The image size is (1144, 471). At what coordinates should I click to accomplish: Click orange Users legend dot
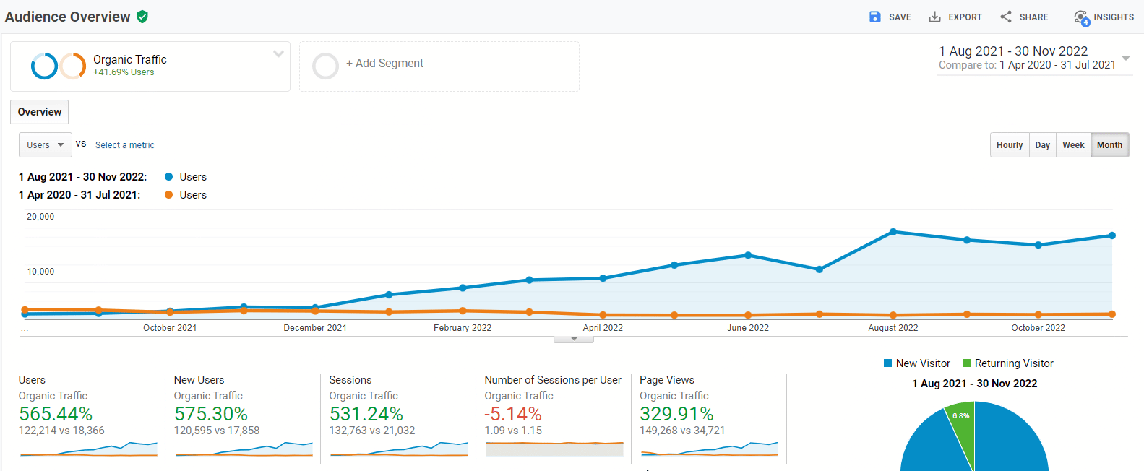pos(168,194)
